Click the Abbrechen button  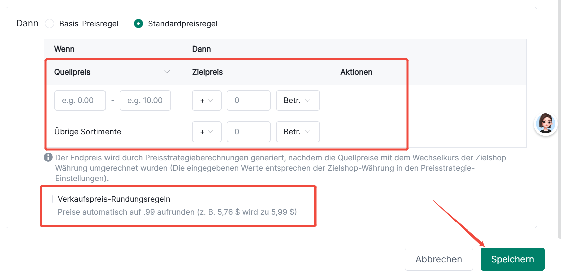coord(439,259)
